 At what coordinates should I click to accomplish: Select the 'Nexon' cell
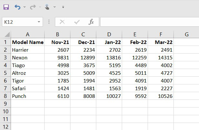click(28, 57)
